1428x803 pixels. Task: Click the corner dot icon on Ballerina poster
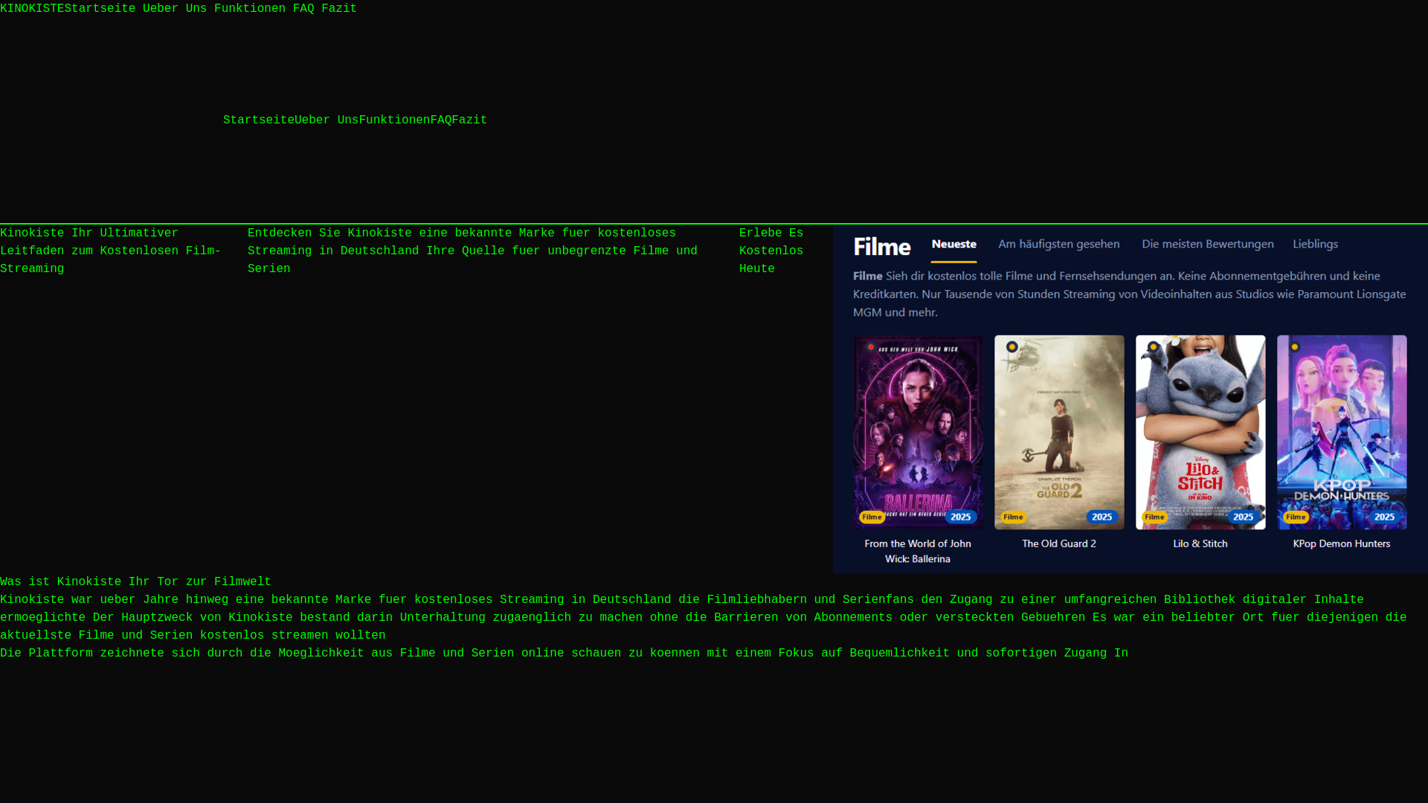pyautogui.click(x=870, y=347)
